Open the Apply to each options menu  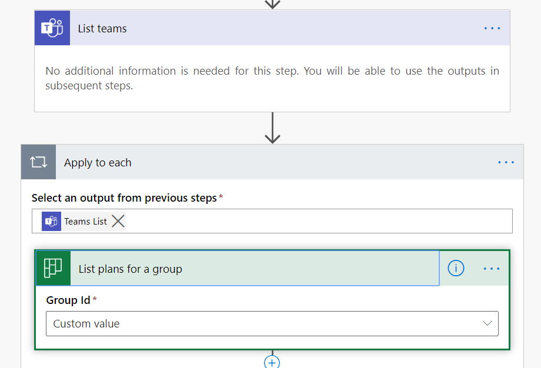pyautogui.click(x=506, y=162)
